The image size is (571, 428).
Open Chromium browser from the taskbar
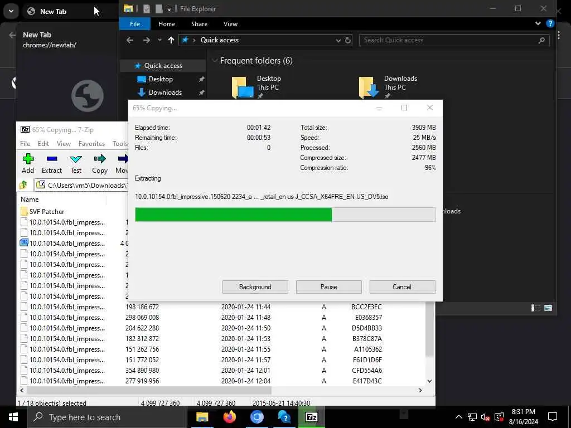[257, 417]
